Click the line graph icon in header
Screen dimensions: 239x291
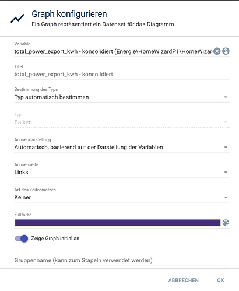pyautogui.click(x=17, y=19)
